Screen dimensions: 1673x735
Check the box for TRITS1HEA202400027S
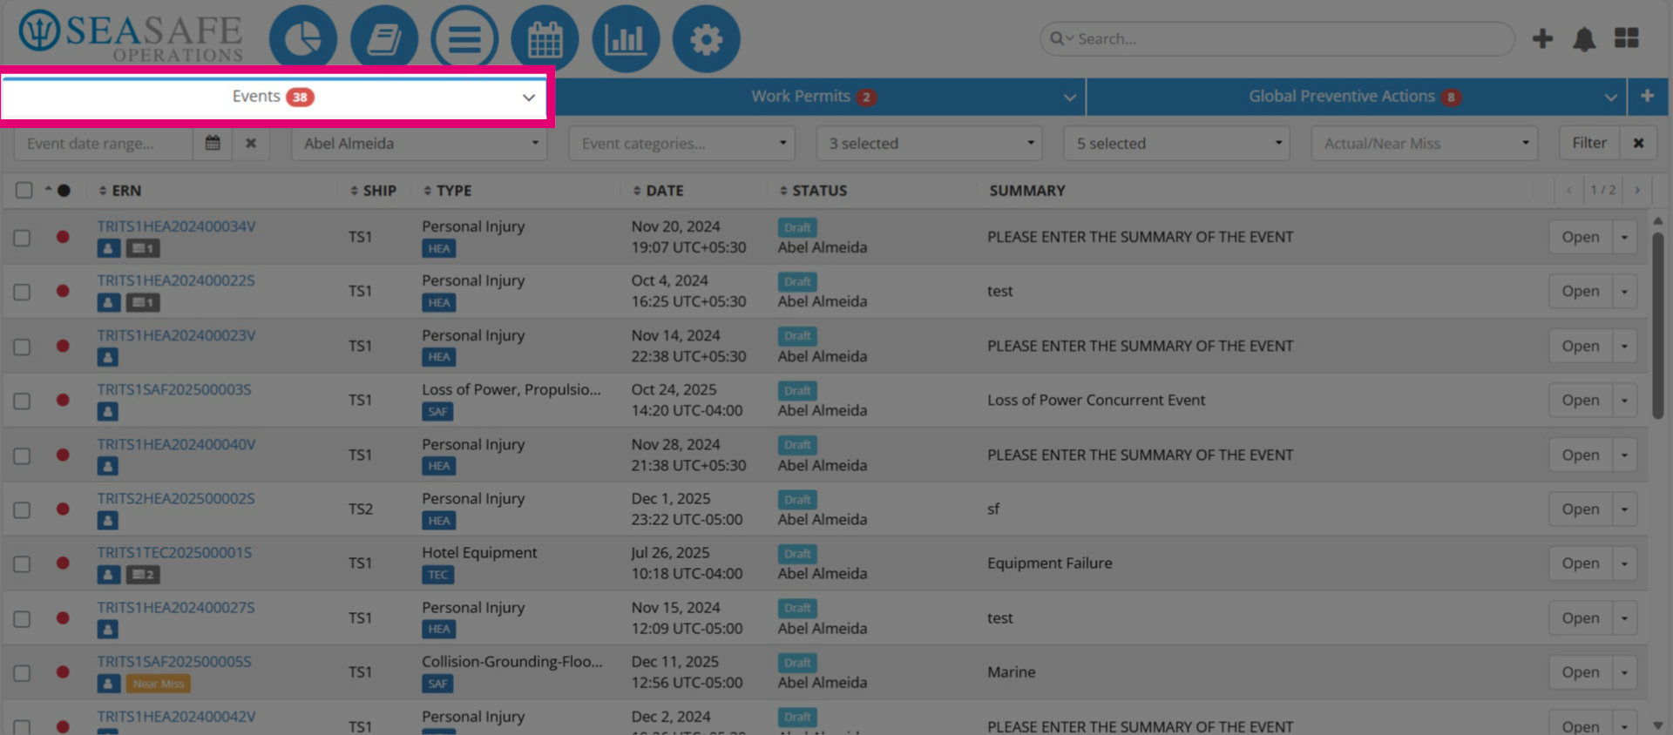22,618
